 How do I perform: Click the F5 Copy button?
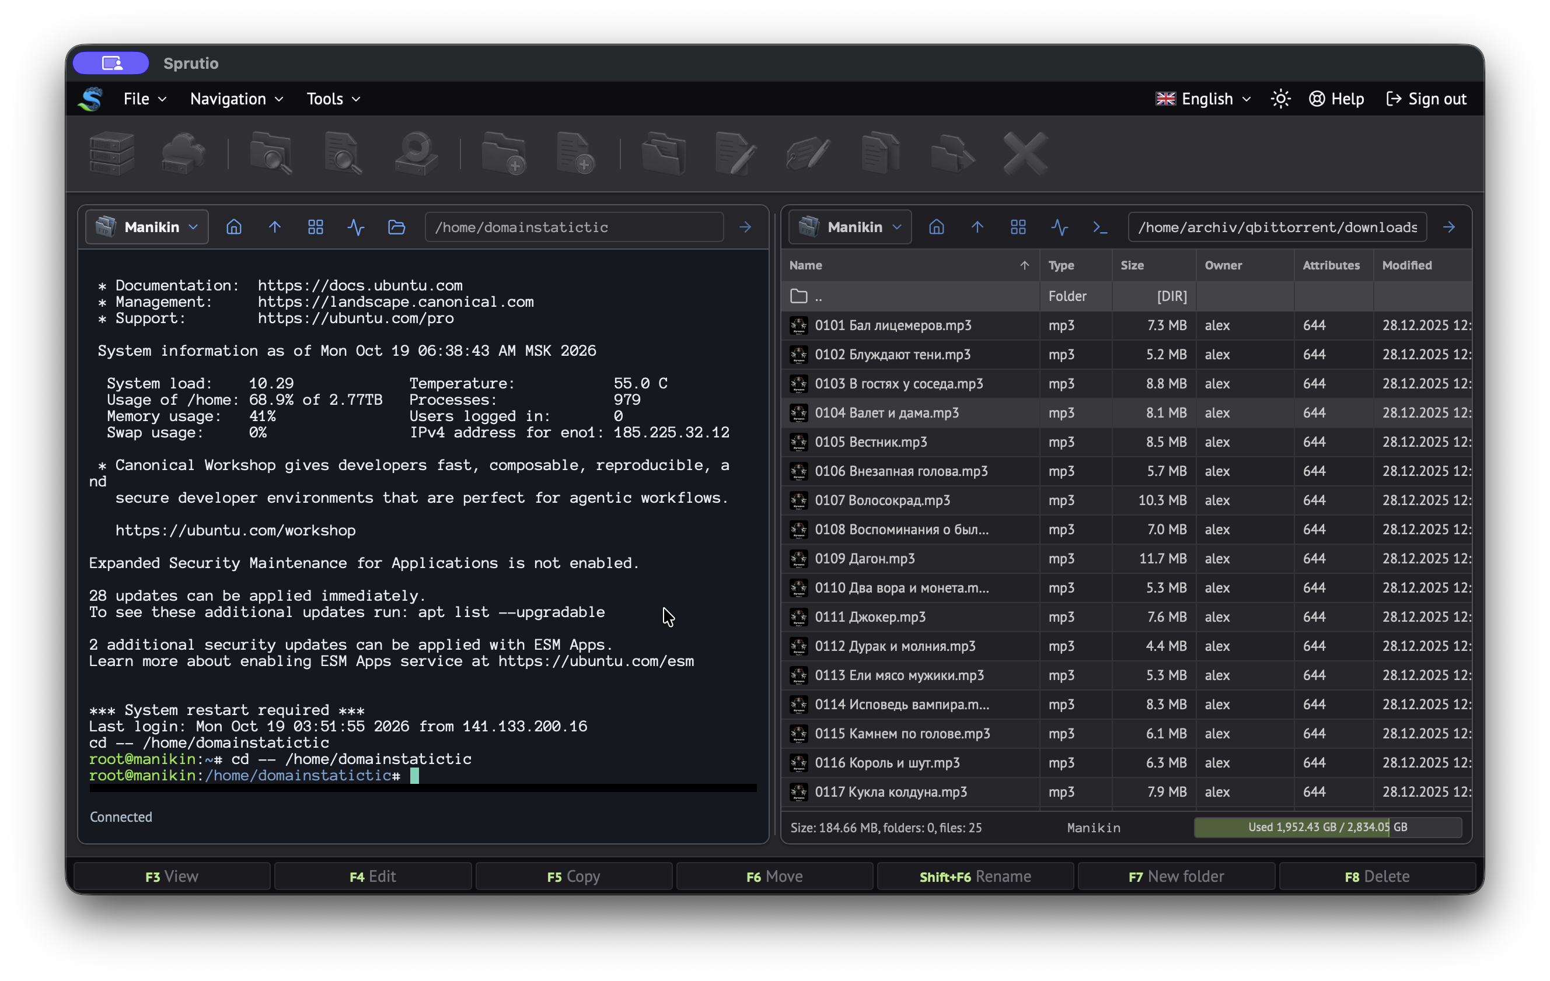(574, 876)
